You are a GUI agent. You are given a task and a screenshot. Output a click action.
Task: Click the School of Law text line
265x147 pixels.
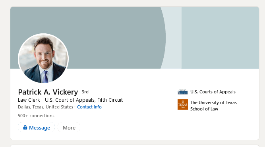(x=204, y=109)
